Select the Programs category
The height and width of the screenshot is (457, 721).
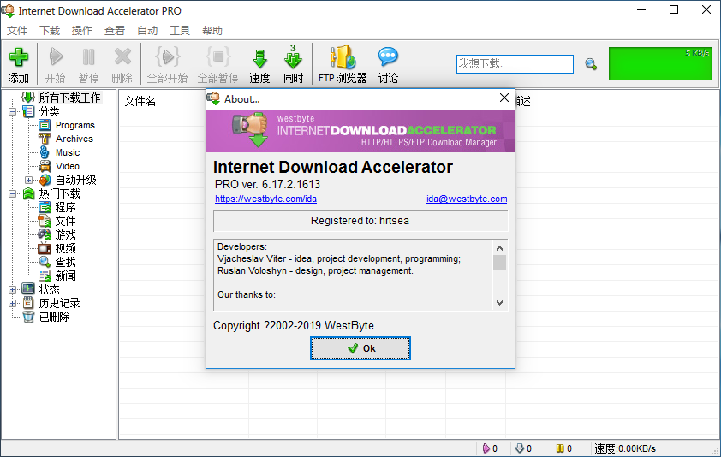coord(75,125)
